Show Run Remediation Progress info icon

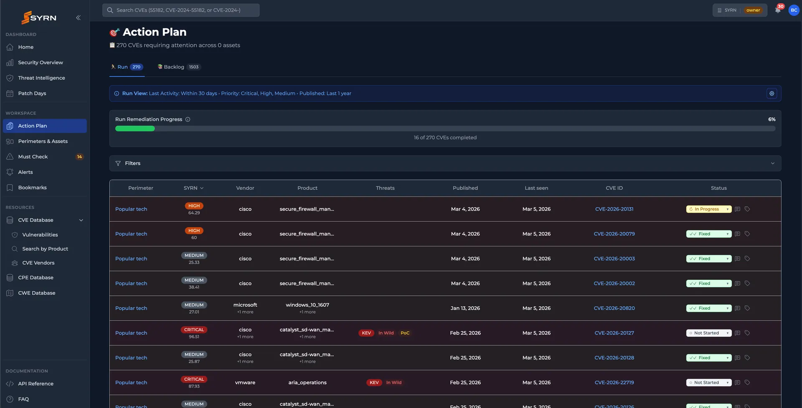188,119
